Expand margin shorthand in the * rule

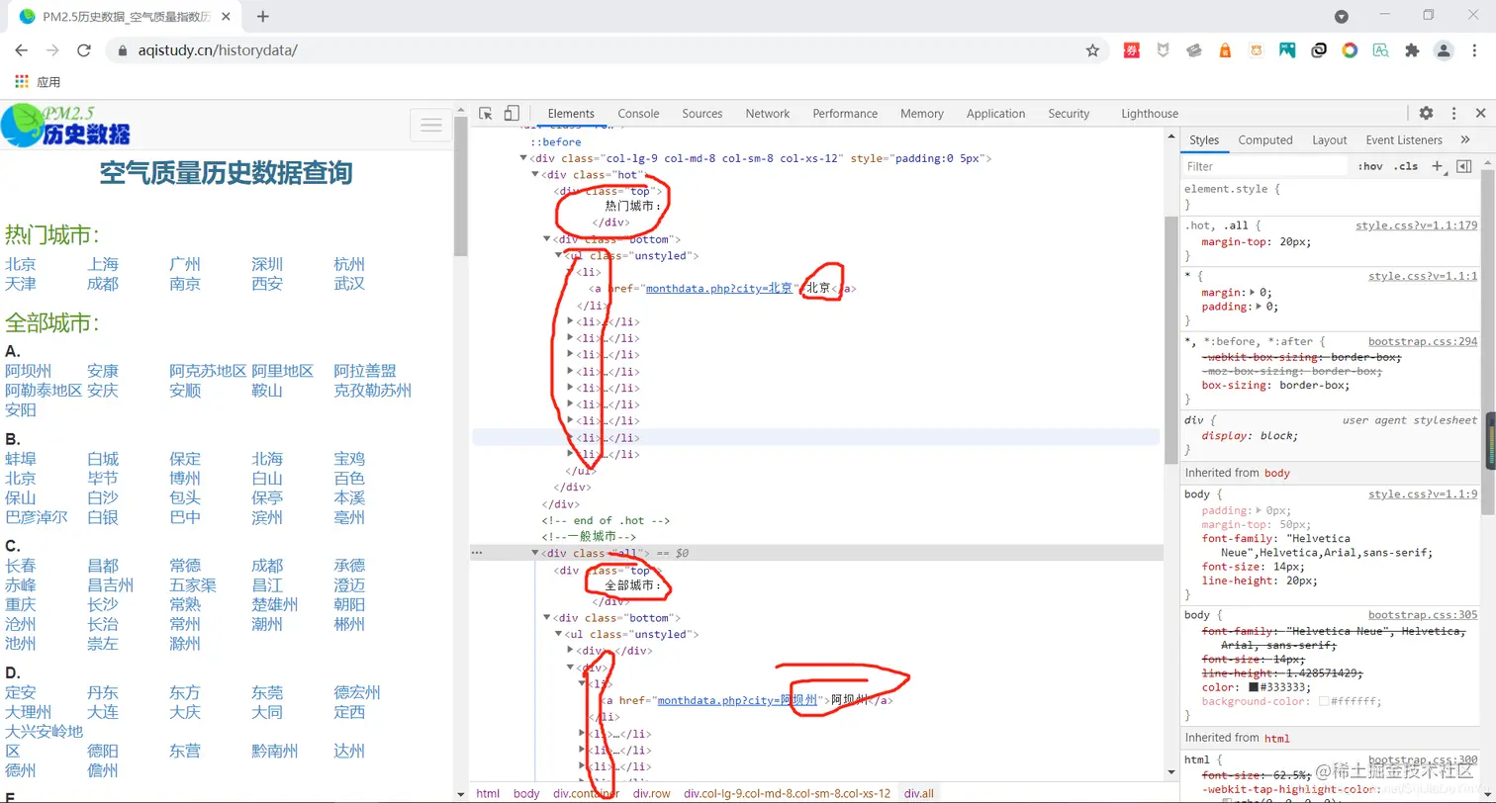pyautogui.click(x=1255, y=293)
